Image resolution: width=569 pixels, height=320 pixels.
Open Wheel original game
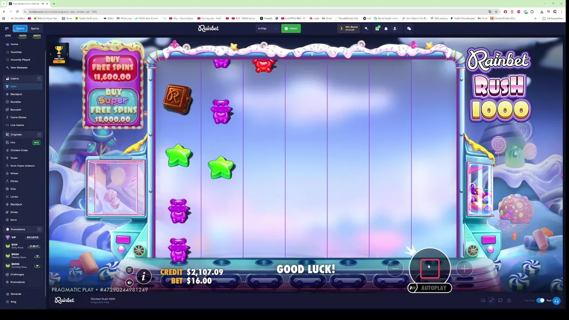(x=14, y=173)
